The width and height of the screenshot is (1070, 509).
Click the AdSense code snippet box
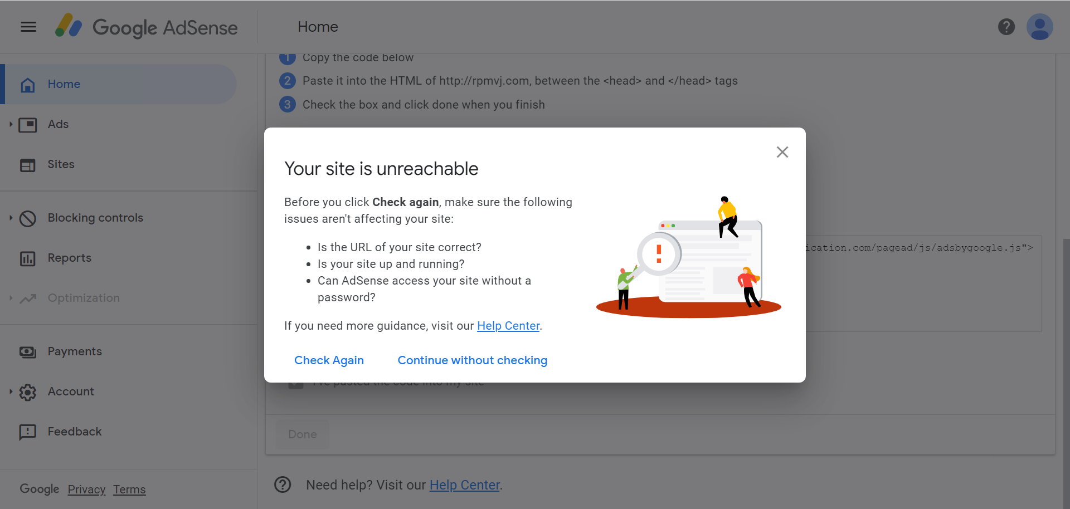[923, 283]
